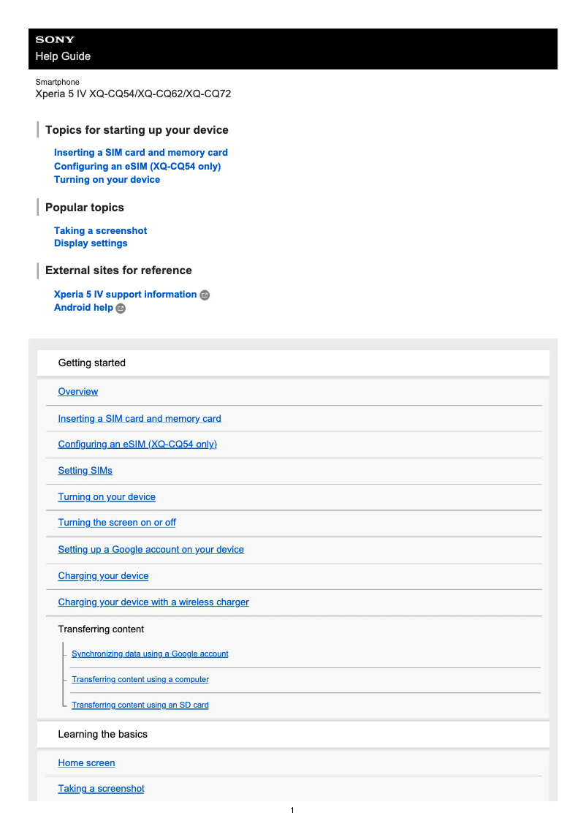The height and width of the screenshot is (829, 586).
Task: Open the Home screen link
Action: pyautogui.click(x=86, y=763)
